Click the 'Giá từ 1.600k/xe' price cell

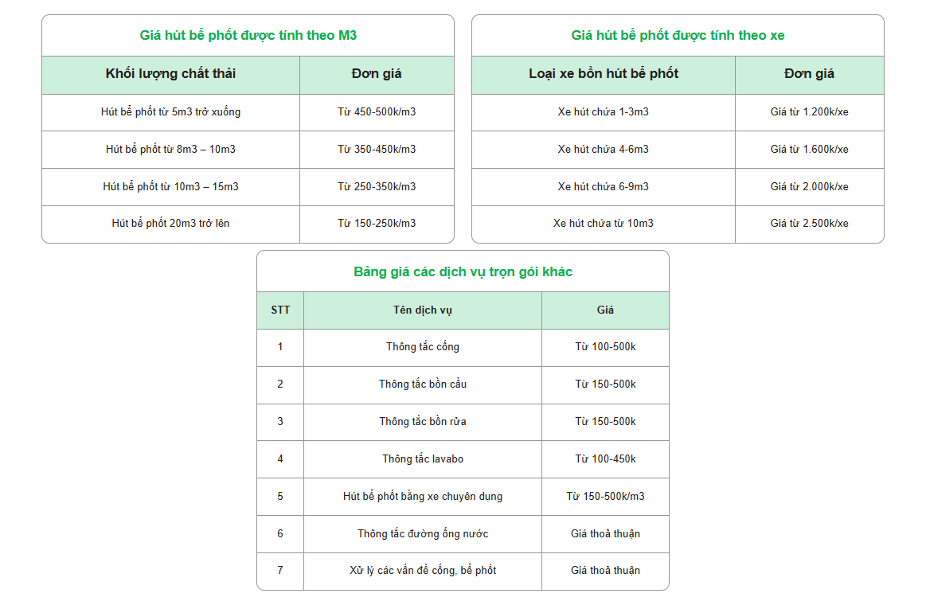coord(809,150)
